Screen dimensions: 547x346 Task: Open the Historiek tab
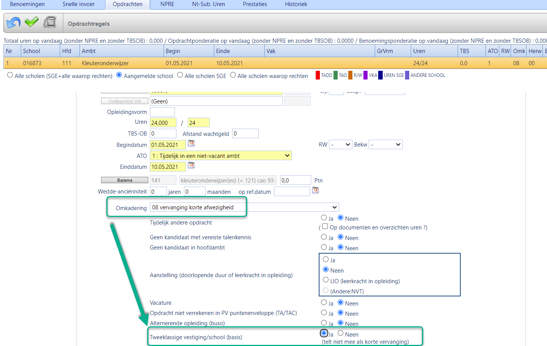click(x=296, y=4)
